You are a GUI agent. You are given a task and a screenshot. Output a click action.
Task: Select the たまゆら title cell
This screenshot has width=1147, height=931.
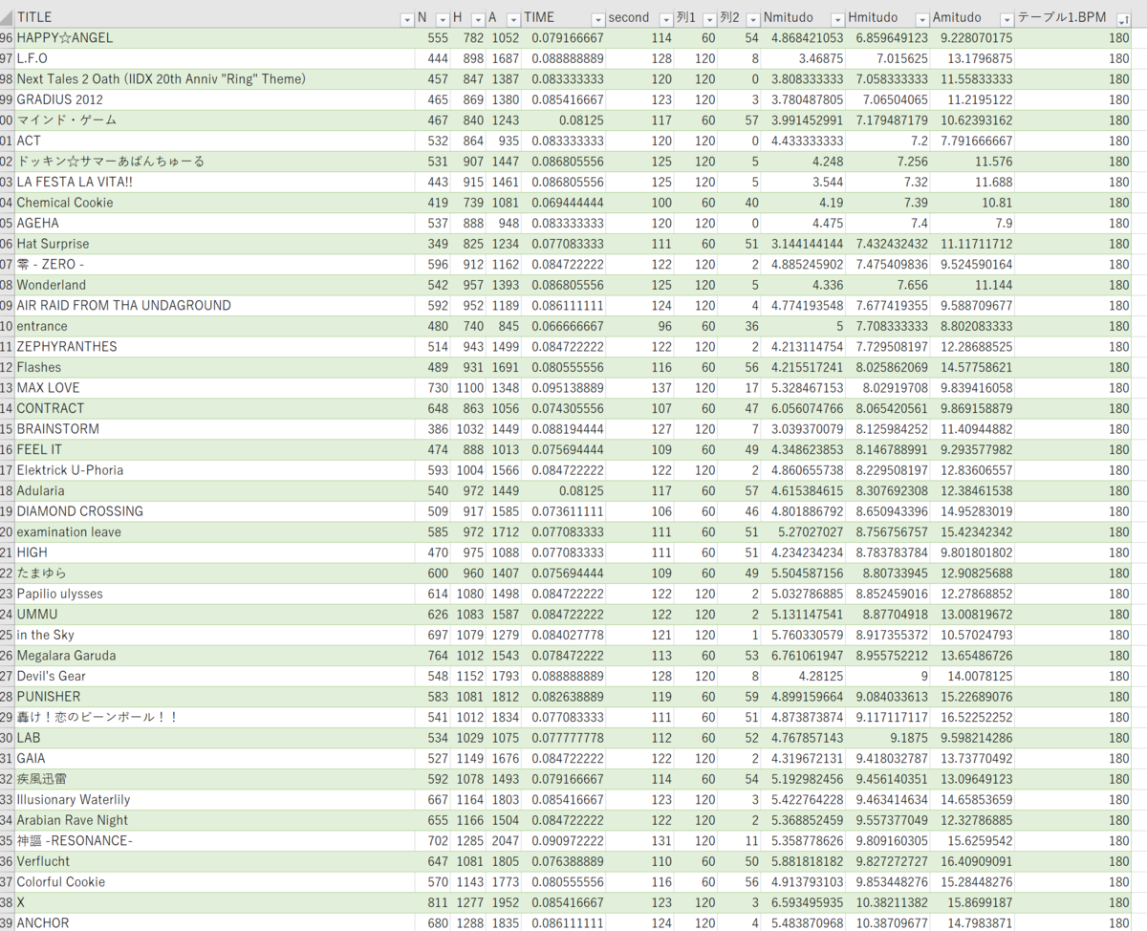[x=214, y=573]
